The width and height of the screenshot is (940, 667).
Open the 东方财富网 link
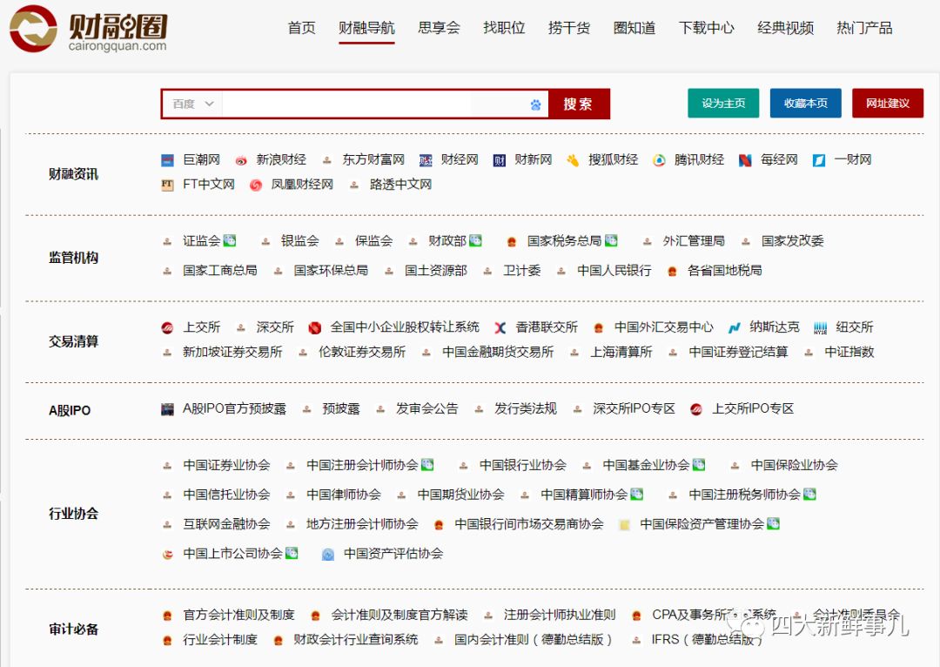click(373, 159)
